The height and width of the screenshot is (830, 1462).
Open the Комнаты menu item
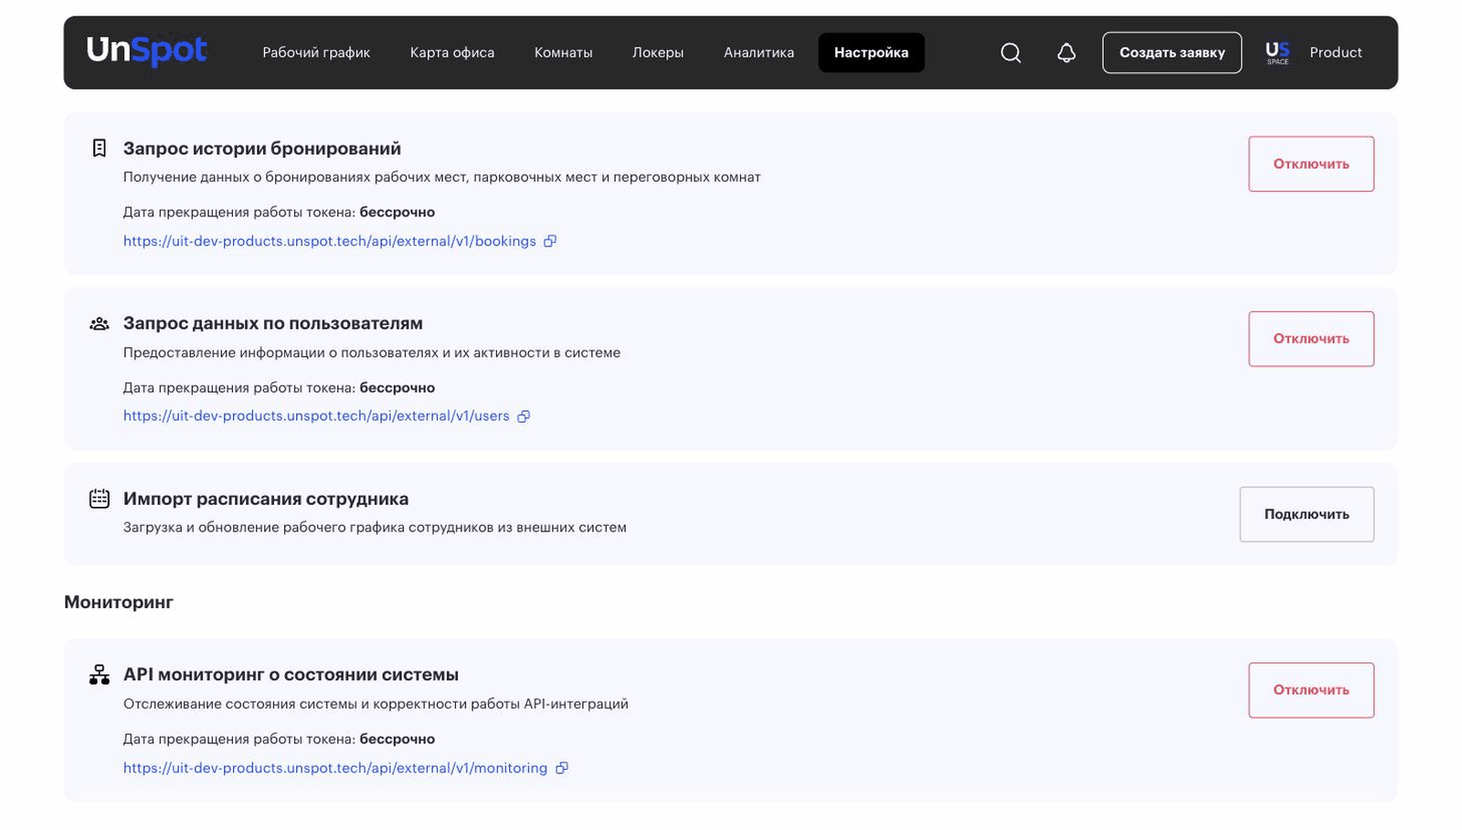(564, 53)
